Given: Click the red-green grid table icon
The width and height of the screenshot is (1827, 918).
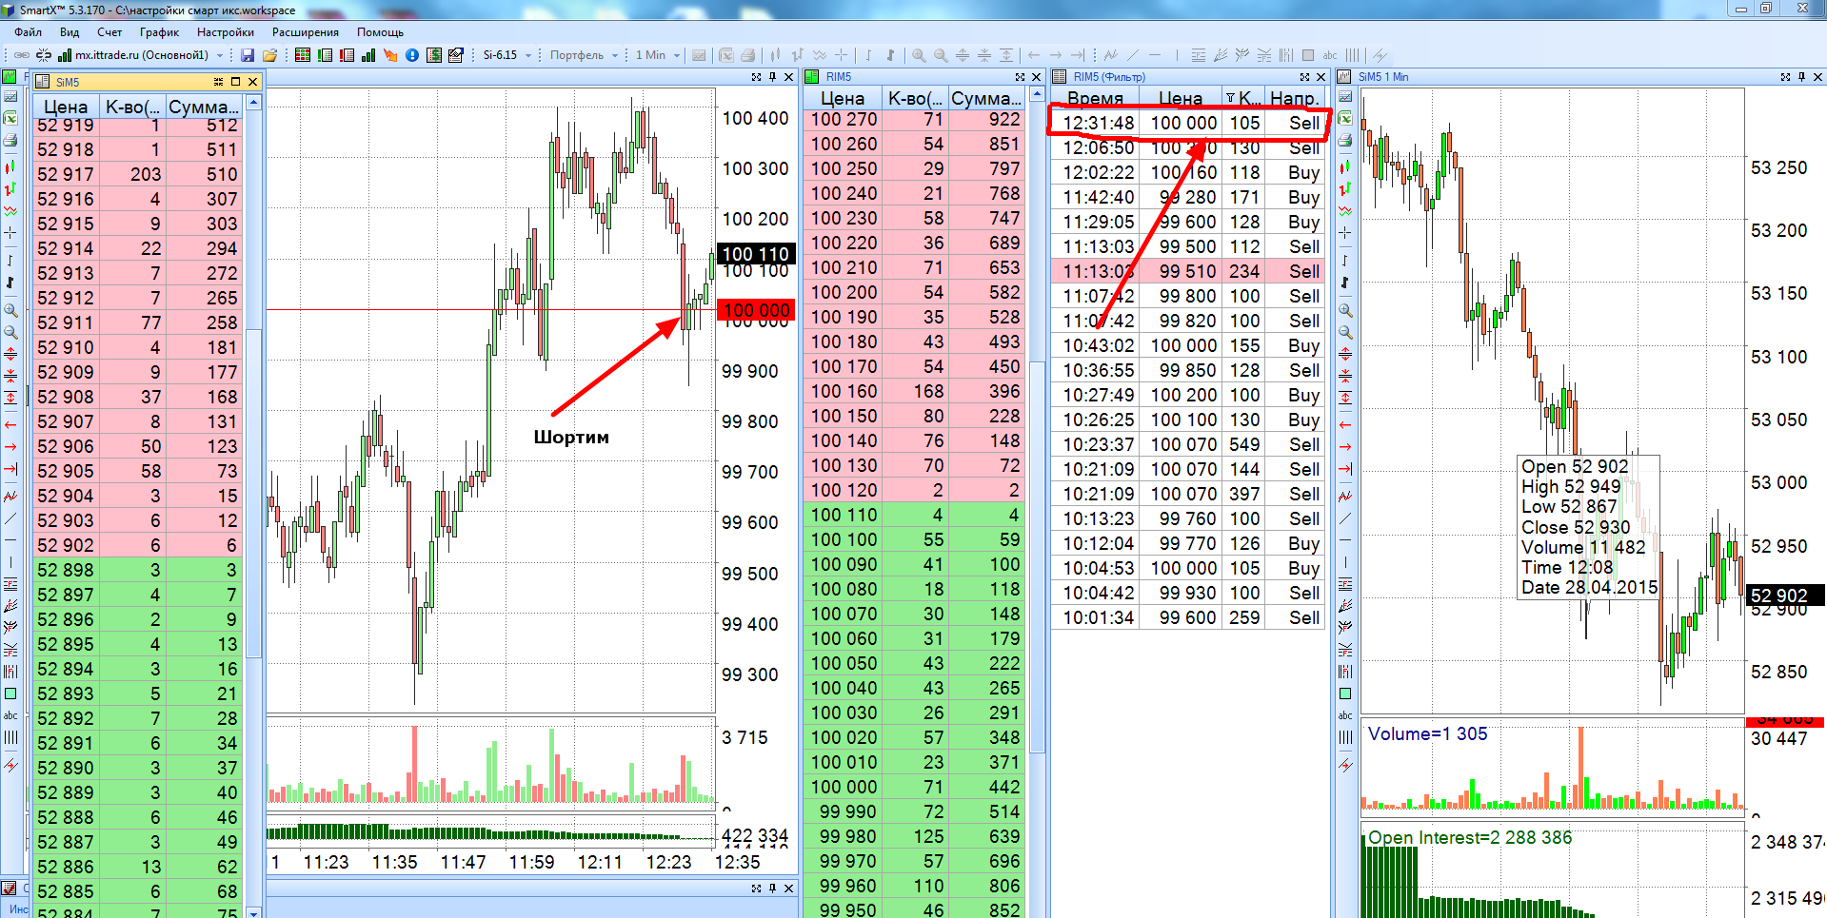Looking at the screenshot, I should point(303,55).
